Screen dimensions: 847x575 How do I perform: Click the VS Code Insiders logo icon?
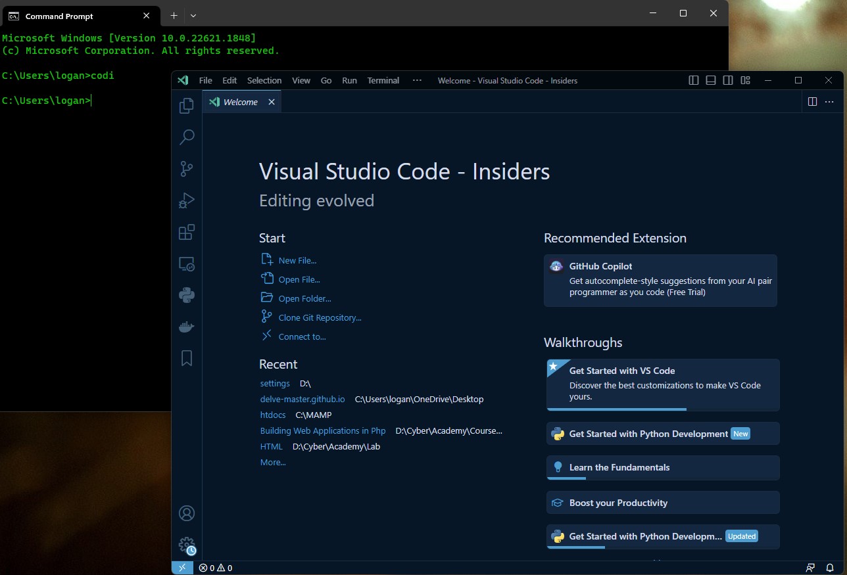(x=183, y=80)
